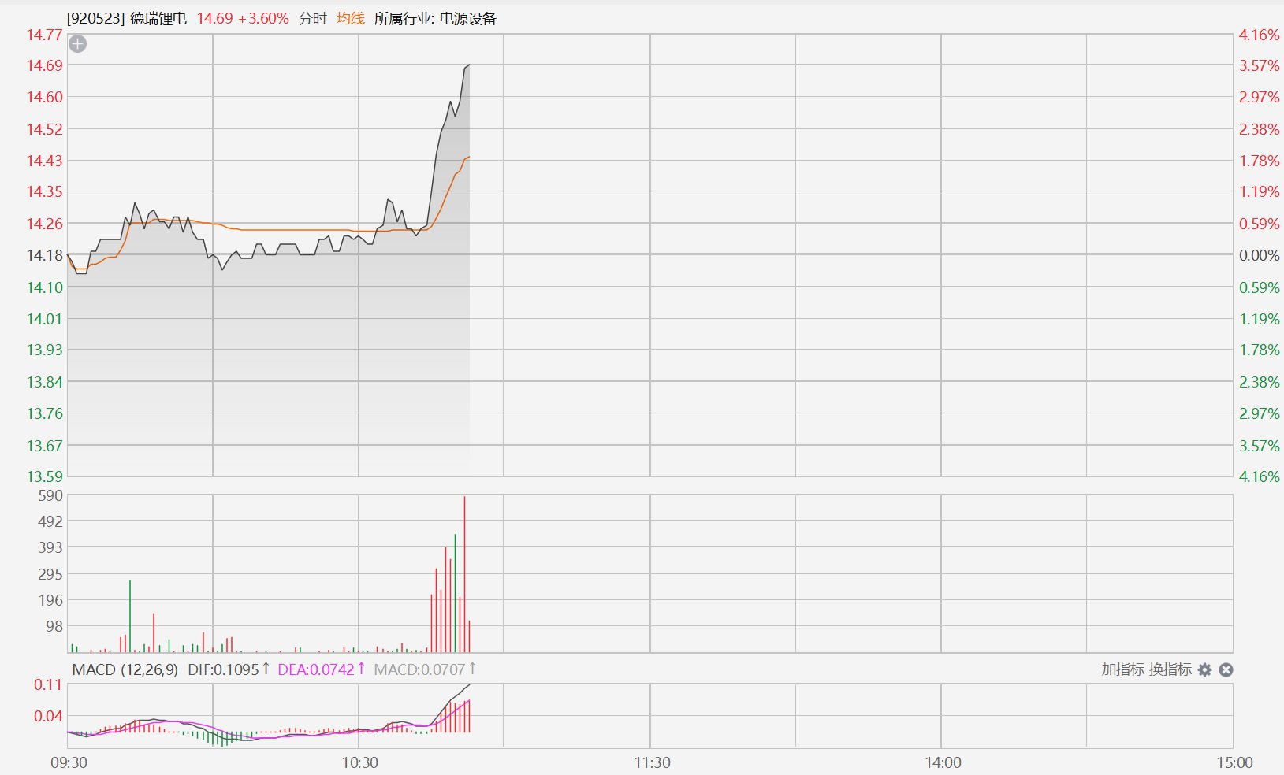Open the MACD (12,26,9) parameter label

[125, 669]
